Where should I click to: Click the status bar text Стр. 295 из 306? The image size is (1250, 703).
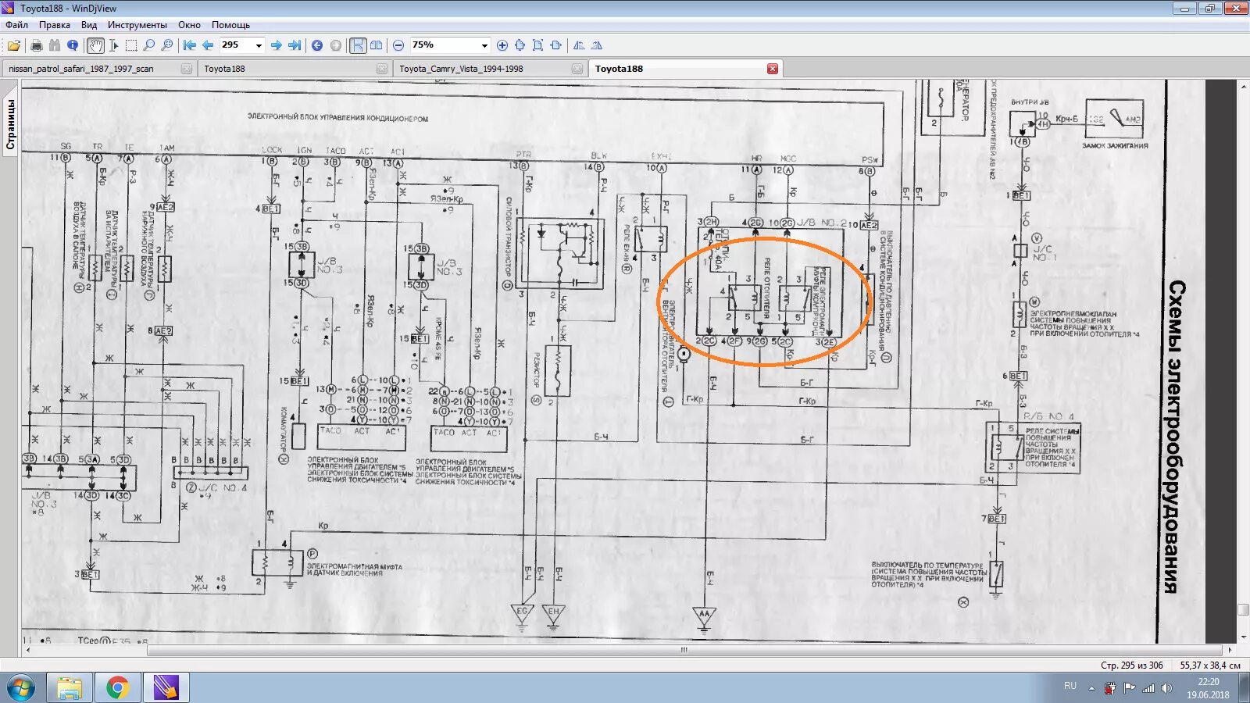(x=1131, y=666)
